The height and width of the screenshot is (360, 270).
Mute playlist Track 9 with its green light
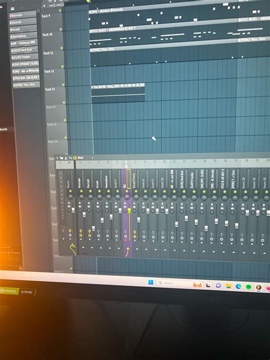[60, 11]
